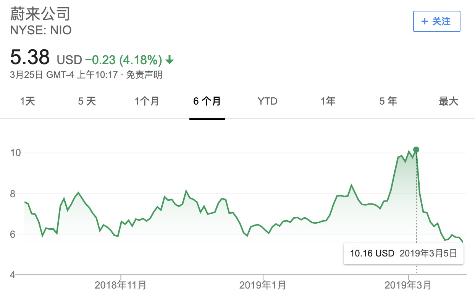Select the 5 天 range tab
Viewport: 475px width, 300px height.
pos(87,101)
